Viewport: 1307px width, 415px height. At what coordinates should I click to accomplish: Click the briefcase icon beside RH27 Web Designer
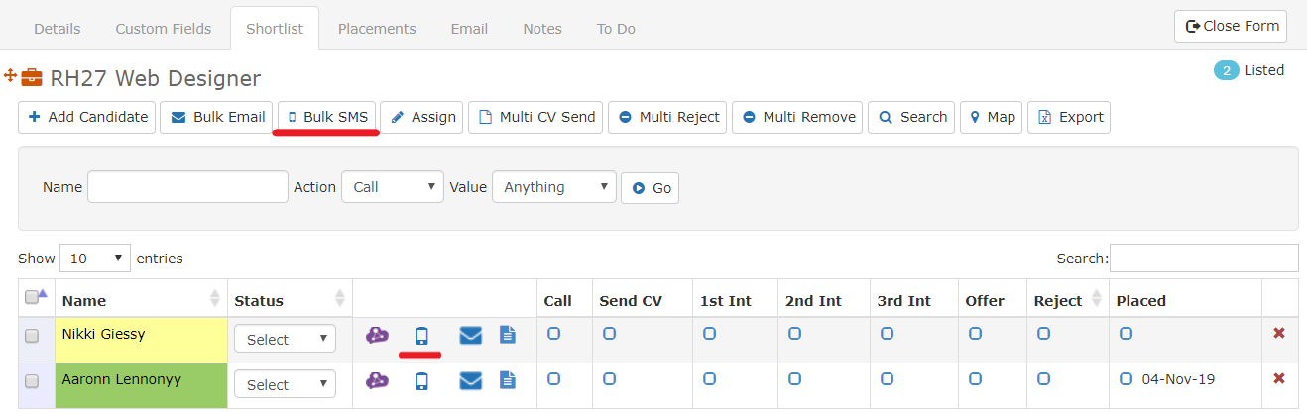(32, 77)
